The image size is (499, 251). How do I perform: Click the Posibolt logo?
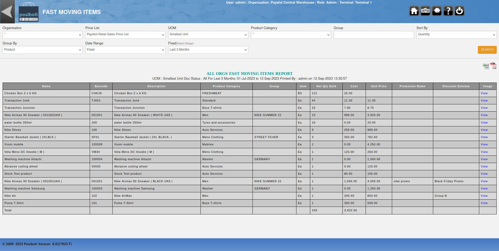tap(29, 12)
